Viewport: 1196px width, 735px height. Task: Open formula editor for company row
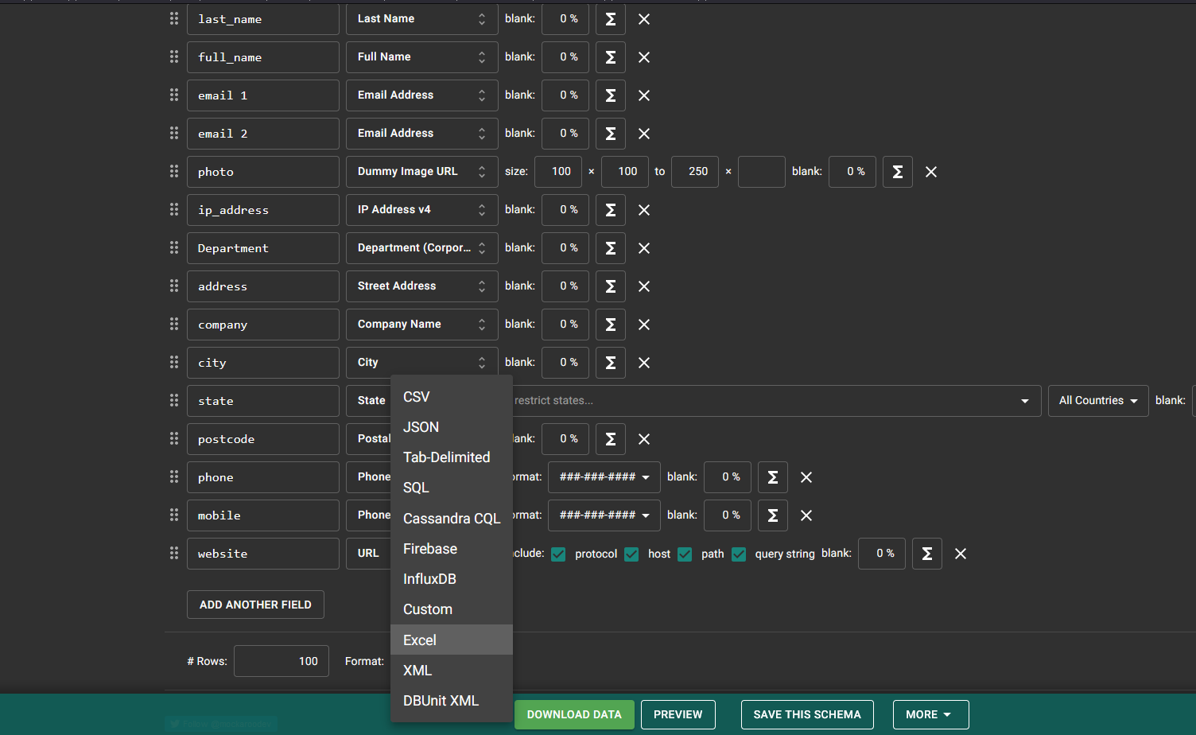[x=611, y=325]
